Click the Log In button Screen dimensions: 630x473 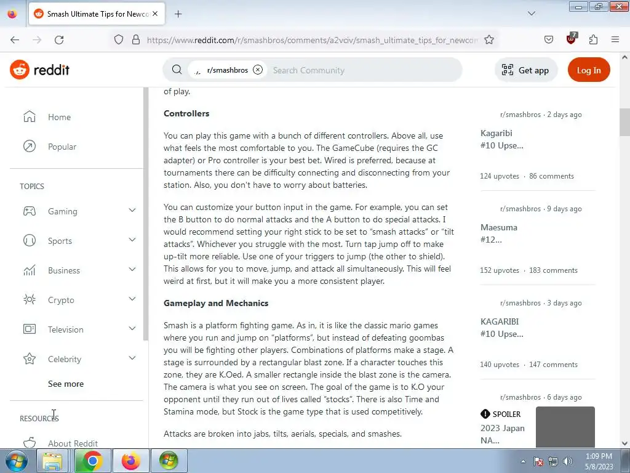tap(589, 70)
